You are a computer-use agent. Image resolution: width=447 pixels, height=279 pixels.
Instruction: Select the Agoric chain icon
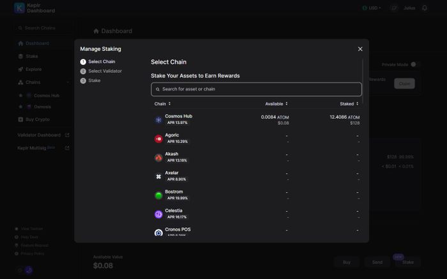158,139
